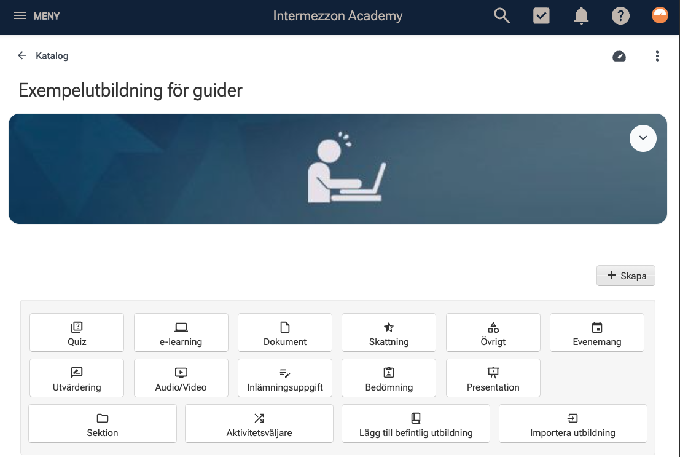Viewport: 680px width, 457px height.
Task: Click the course banner image
Action: (x=338, y=169)
